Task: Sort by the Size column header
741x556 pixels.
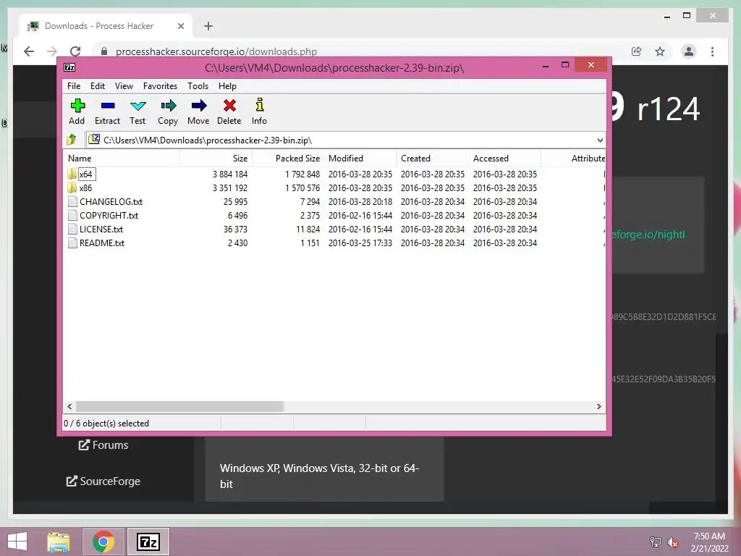Action: pos(215,159)
